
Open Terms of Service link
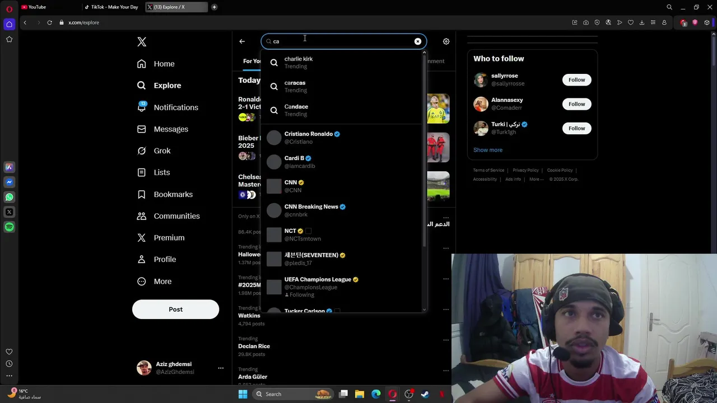pyautogui.click(x=488, y=170)
